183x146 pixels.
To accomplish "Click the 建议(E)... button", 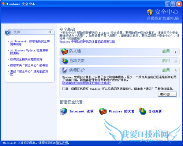I will (x=167, y=94).
